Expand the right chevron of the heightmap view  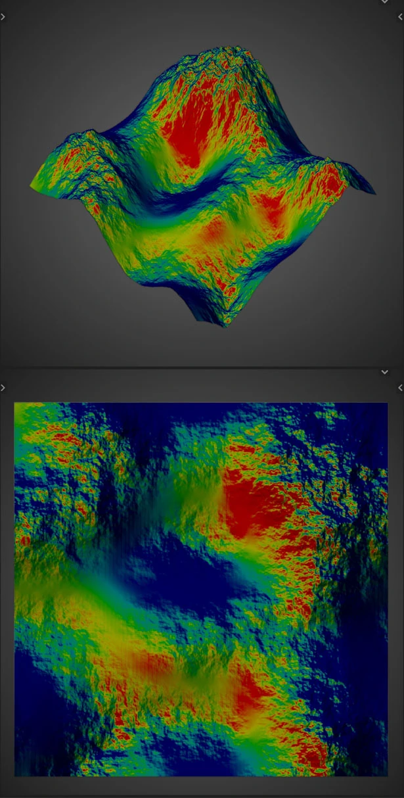[401, 388]
